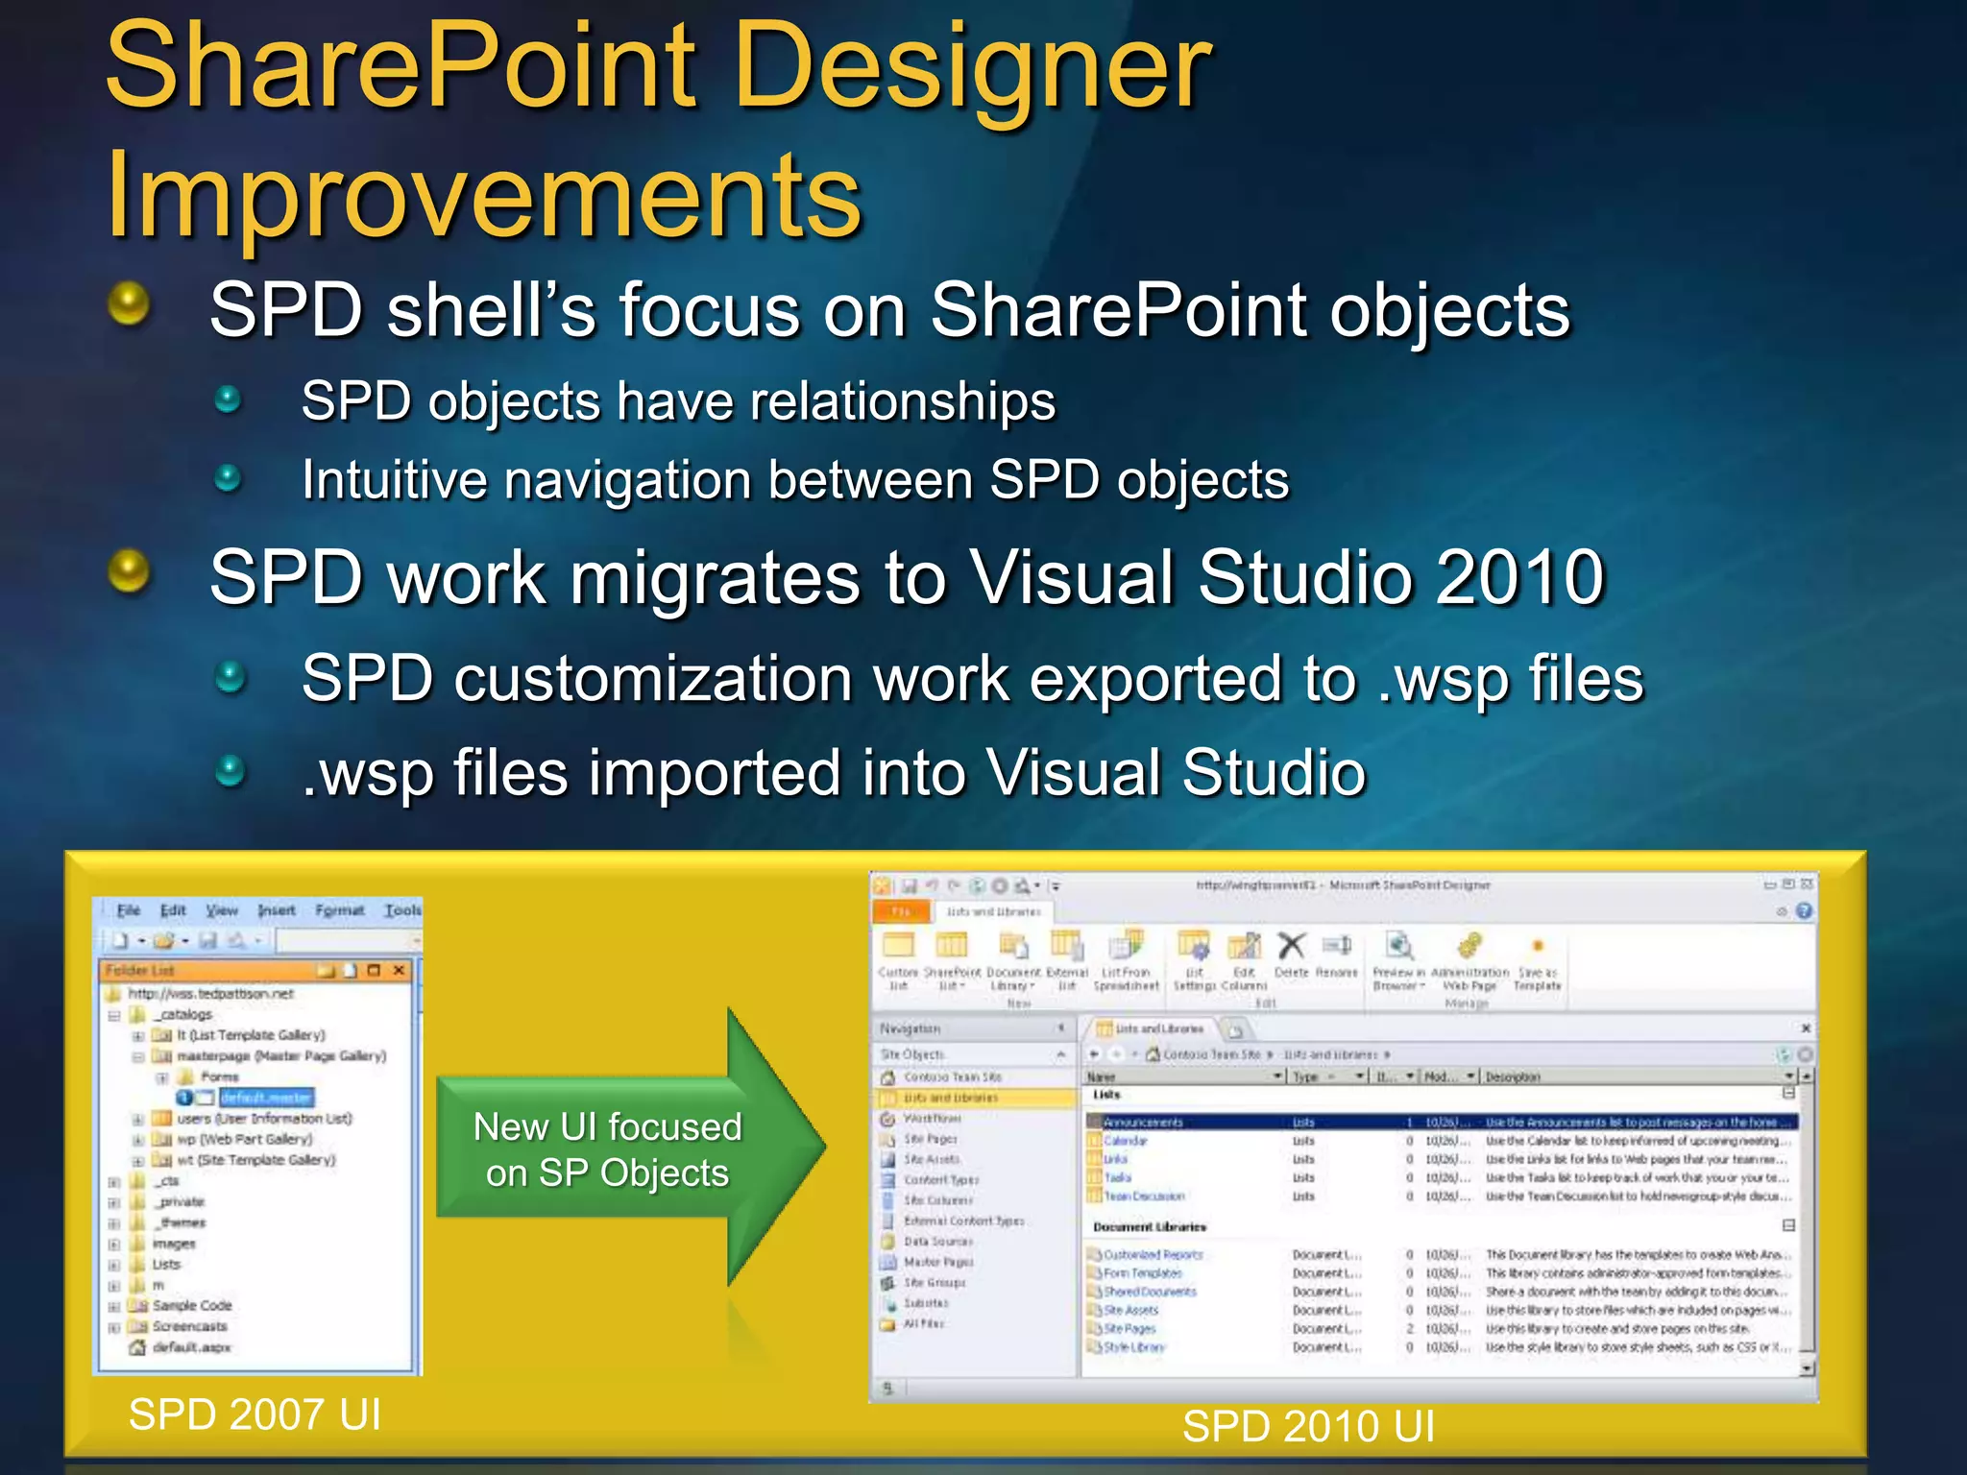
Task: Click the Delete X icon in ribbon
Action: (x=1292, y=945)
